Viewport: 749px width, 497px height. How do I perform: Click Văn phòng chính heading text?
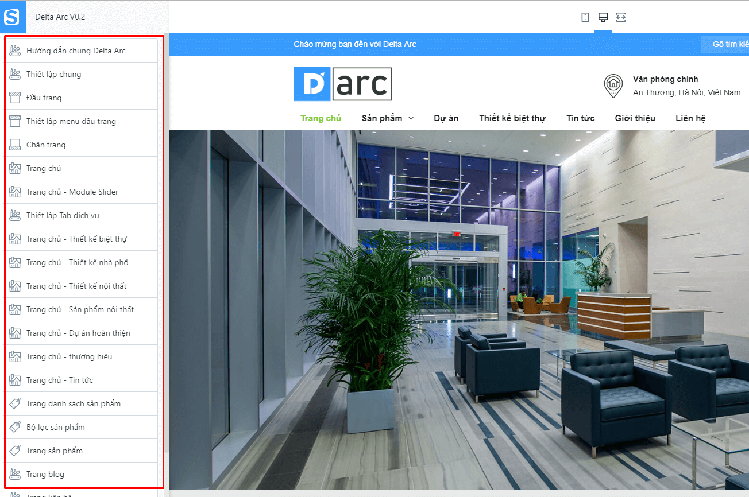click(x=666, y=79)
